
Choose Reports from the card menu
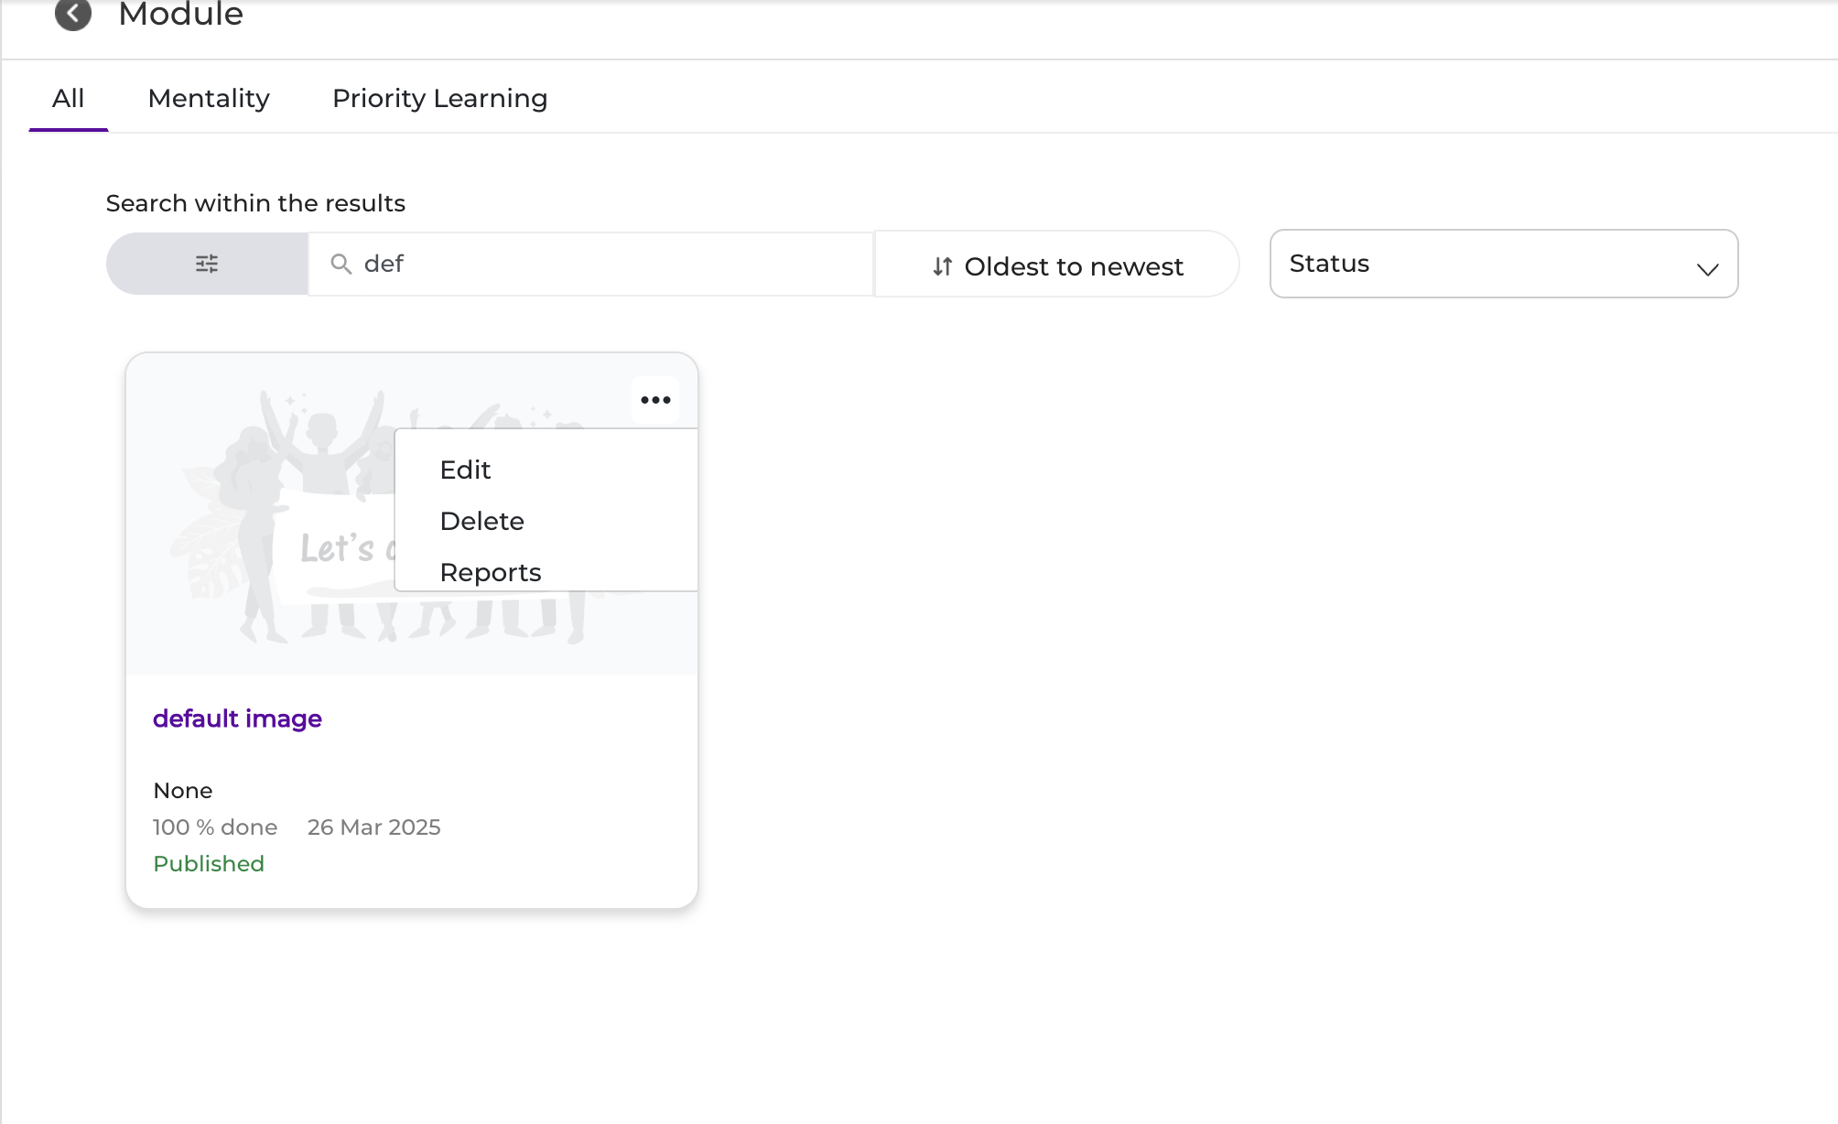coord(491,572)
